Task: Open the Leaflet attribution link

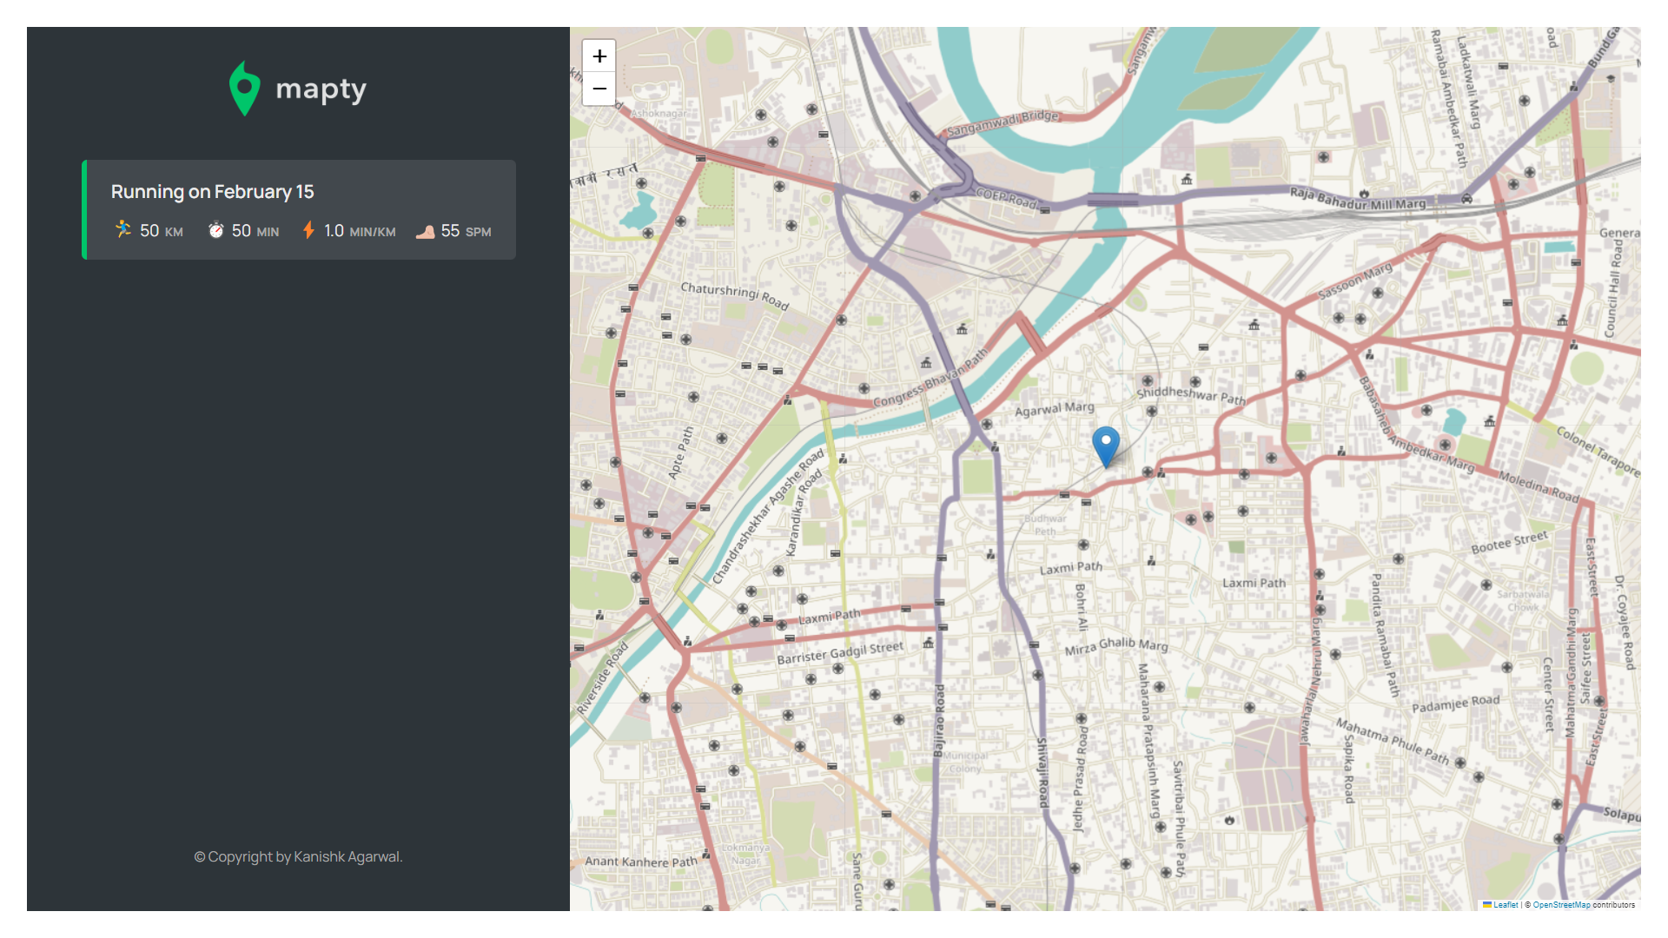Action: click(1505, 905)
